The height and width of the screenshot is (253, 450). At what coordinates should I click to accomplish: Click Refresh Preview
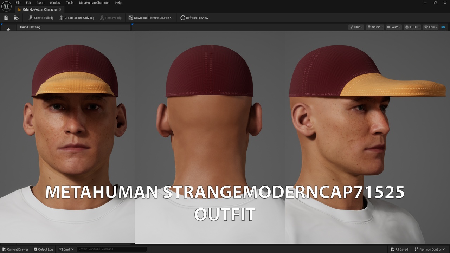pos(194,18)
